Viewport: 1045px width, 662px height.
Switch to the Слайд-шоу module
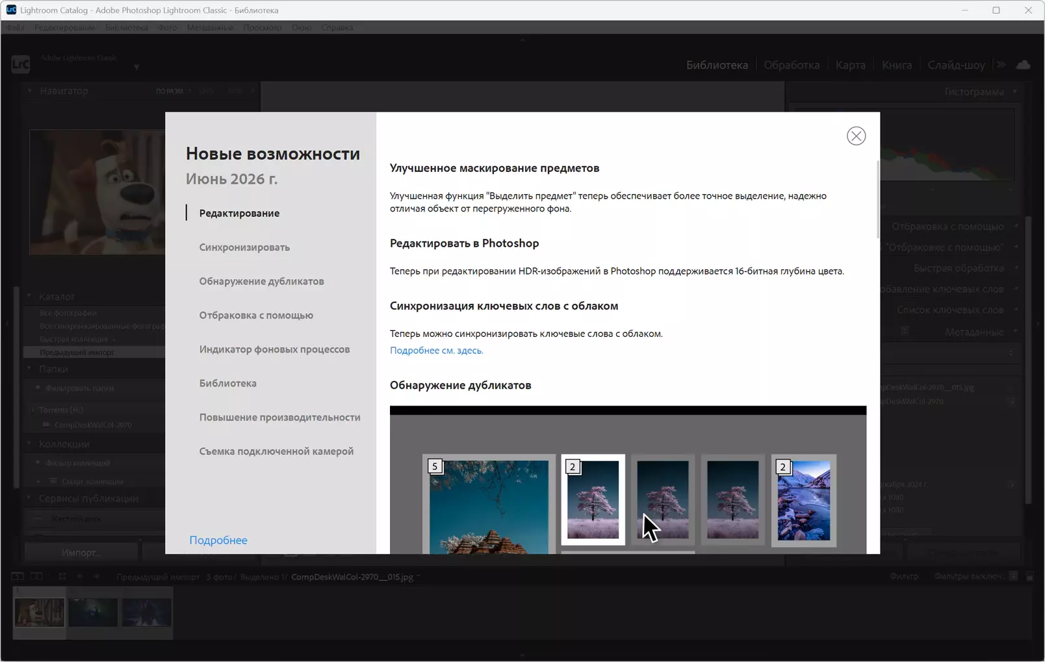pyautogui.click(x=957, y=65)
